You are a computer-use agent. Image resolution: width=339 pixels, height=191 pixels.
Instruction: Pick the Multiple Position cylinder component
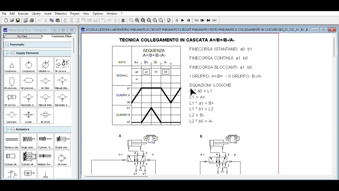[x=45, y=158]
